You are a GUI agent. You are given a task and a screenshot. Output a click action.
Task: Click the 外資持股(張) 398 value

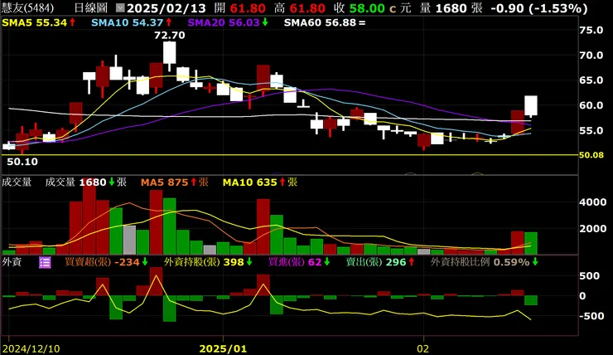pos(208,262)
